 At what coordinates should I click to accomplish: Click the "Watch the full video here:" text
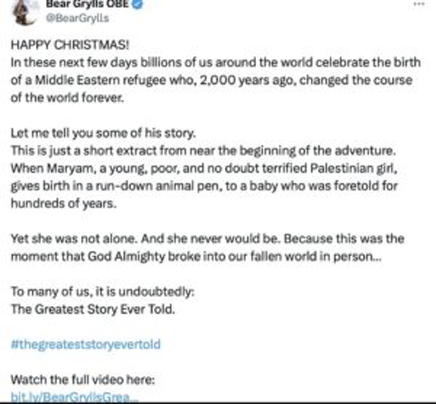click(83, 379)
